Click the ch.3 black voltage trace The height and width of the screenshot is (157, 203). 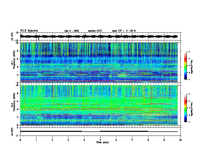pos(99,131)
